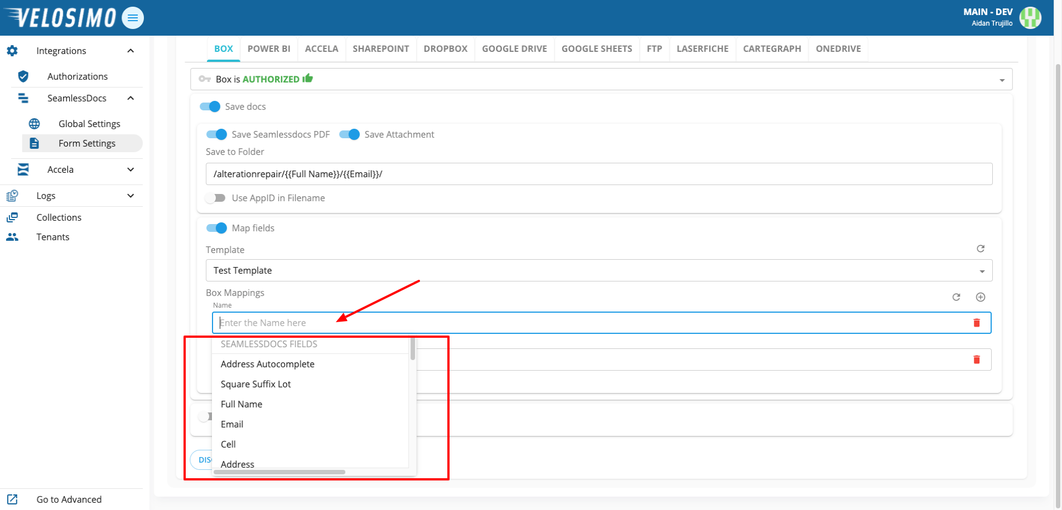The width and height of the screenshot is (1062, 510).
Task: Open the user avatar menu
Action: 1030,17
